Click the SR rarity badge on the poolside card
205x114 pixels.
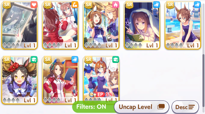[x=170, y=5]
